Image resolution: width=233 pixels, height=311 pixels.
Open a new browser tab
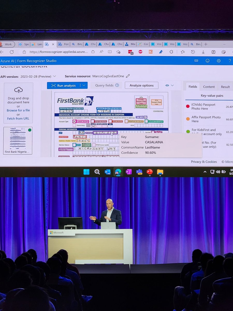(x=206, y=44)
